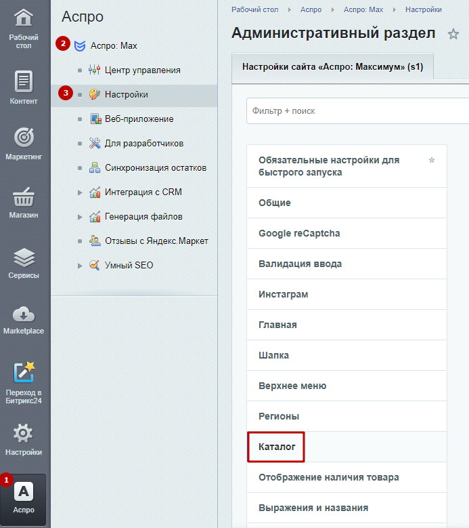
Task: Click the Умный SEO icon
Action: coord(95,265)
